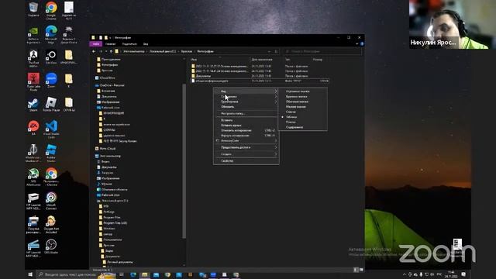Open the MSI Afterburner desktop shortcut
496x279 pixels.
tap(33, 177)
